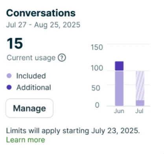Click the Current usage label text
This screenshot has height=154, width=164.
pyautogui.click(x=31, y=58)
